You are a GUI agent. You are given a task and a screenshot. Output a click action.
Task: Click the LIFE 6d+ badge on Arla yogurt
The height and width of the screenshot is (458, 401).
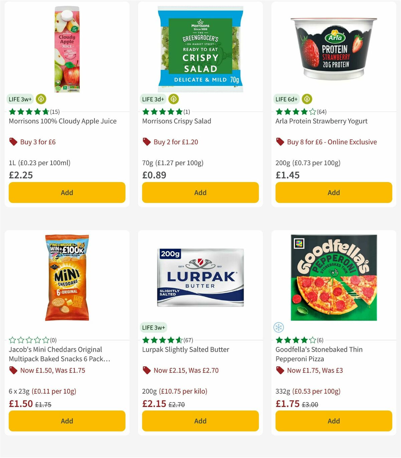tap(286, 99)
